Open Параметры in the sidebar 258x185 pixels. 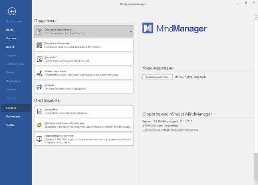click(13, 116)
